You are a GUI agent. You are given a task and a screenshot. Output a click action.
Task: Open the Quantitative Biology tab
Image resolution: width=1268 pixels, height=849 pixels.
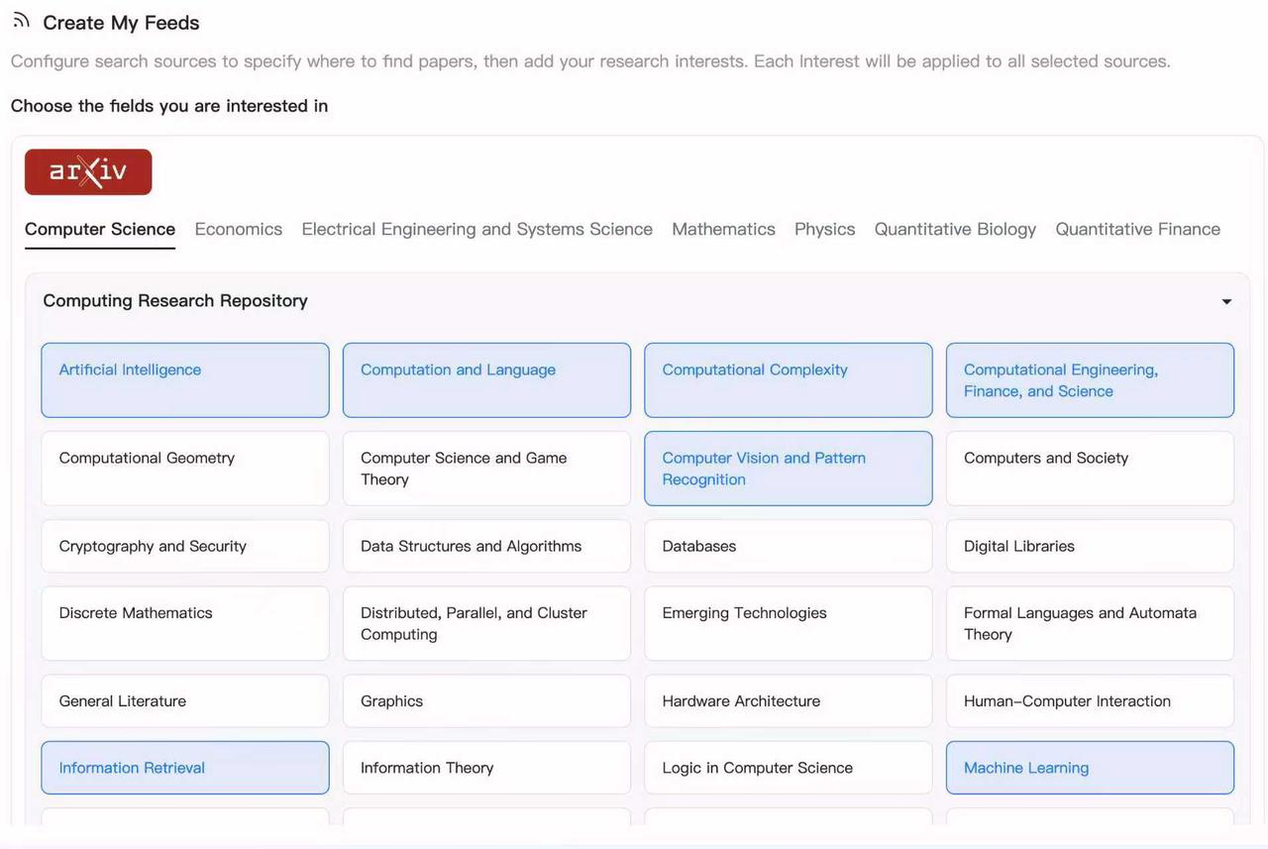coord(955,229)
